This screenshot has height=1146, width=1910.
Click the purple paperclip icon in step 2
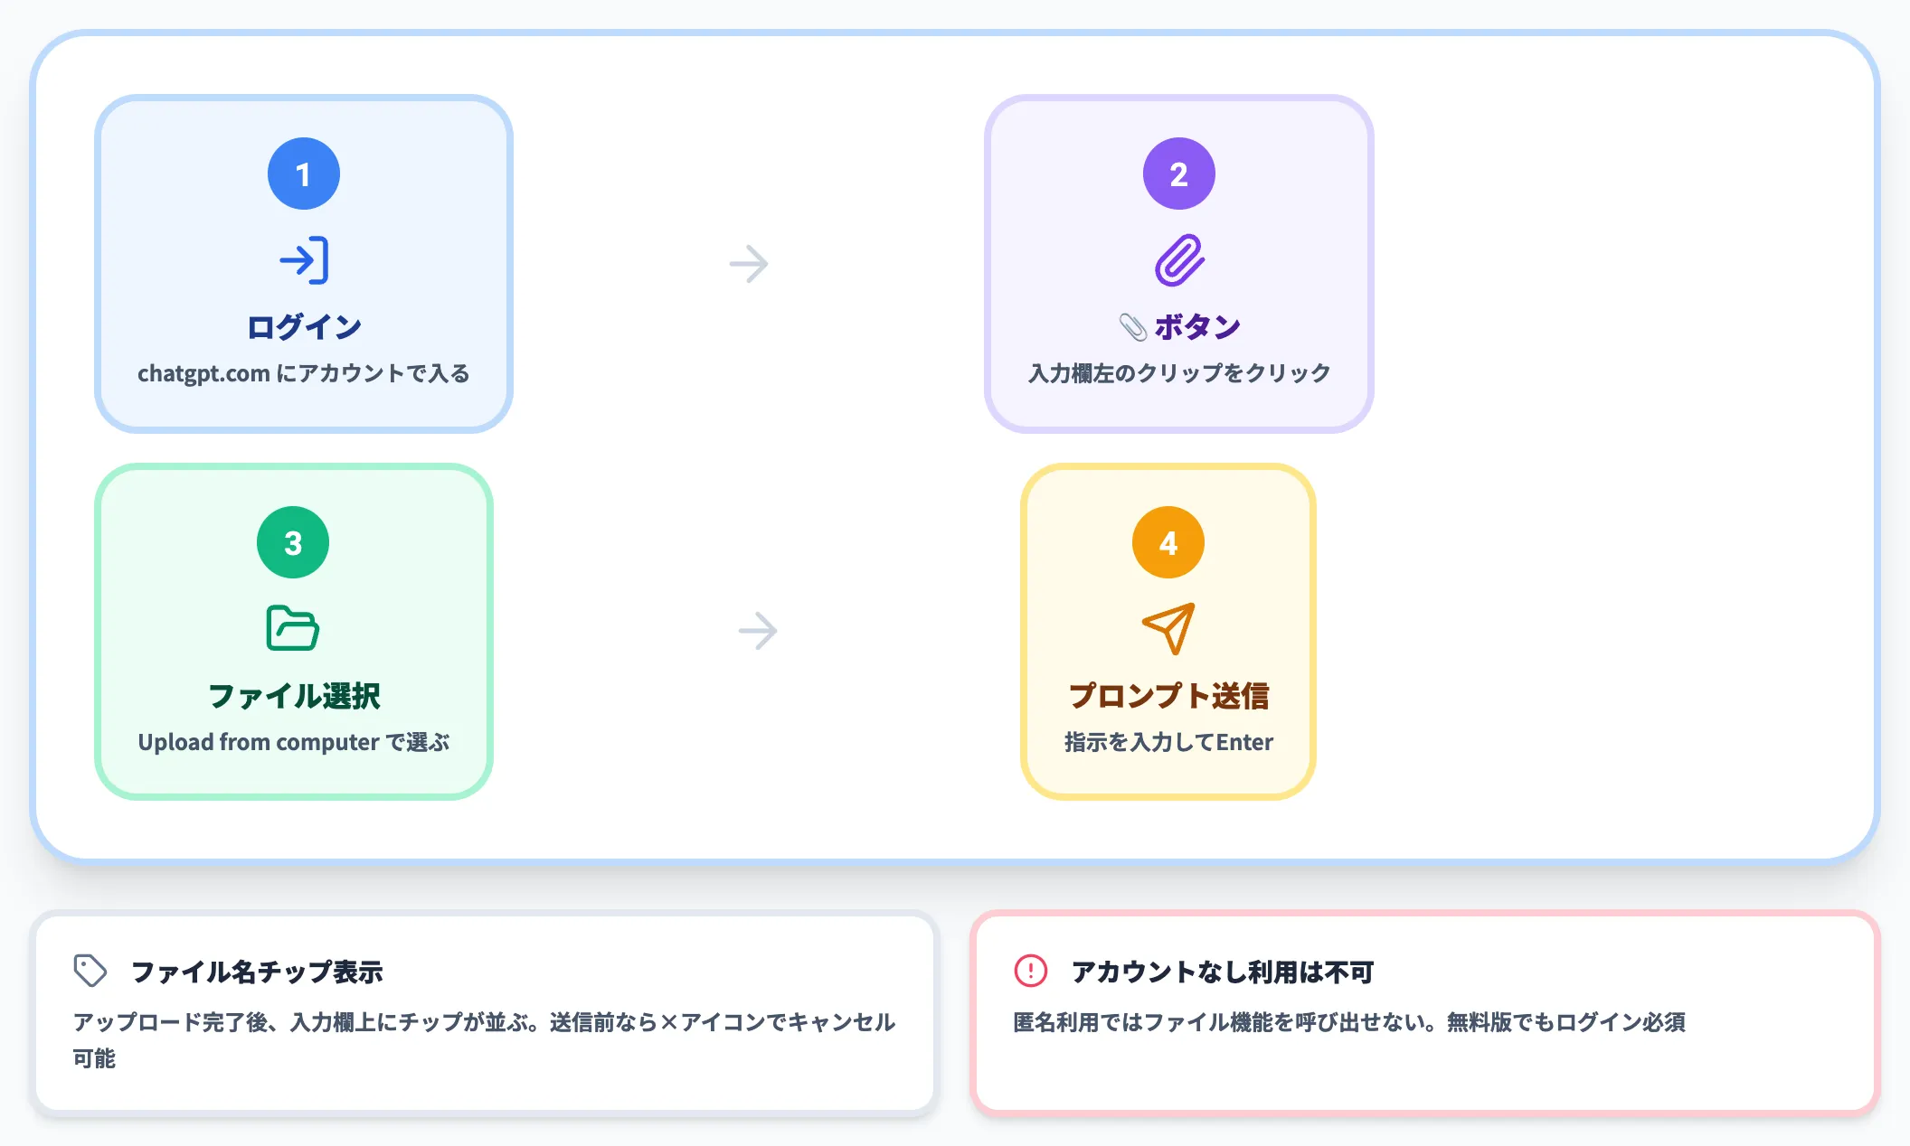(1179, 260)
